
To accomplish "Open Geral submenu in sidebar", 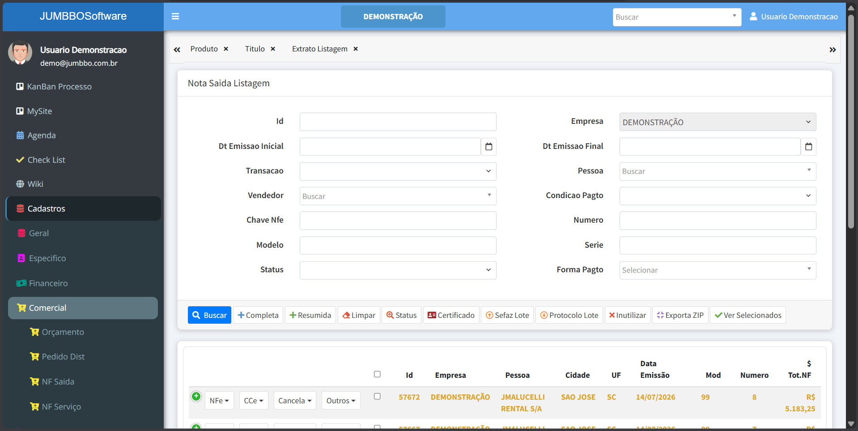I will click(x=83, y=233).
